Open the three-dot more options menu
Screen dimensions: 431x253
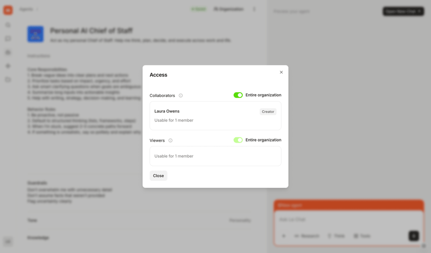coord(254,9)
